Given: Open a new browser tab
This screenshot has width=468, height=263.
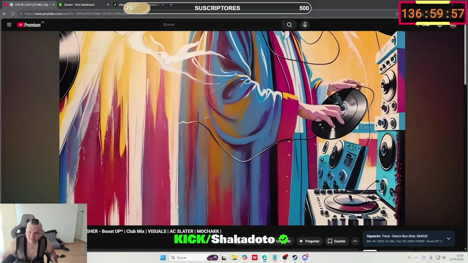Looking at the screenshot, I should (x=171, y=5).
